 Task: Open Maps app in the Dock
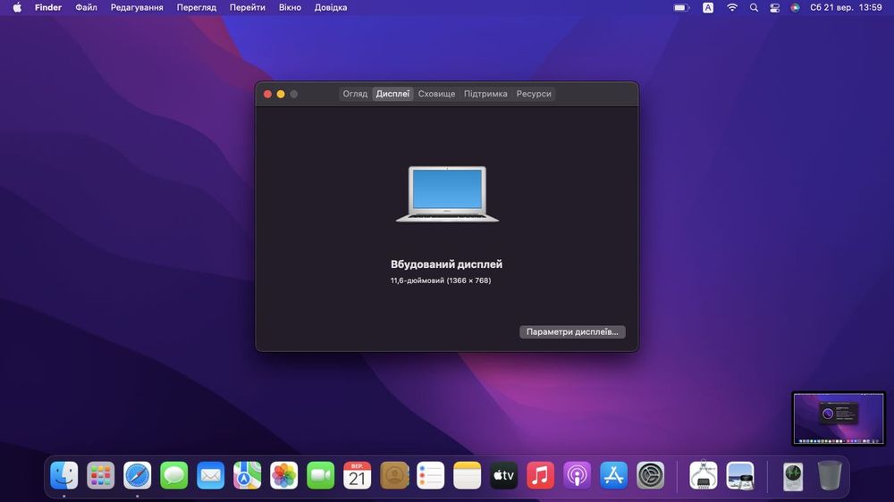point(247,475)
